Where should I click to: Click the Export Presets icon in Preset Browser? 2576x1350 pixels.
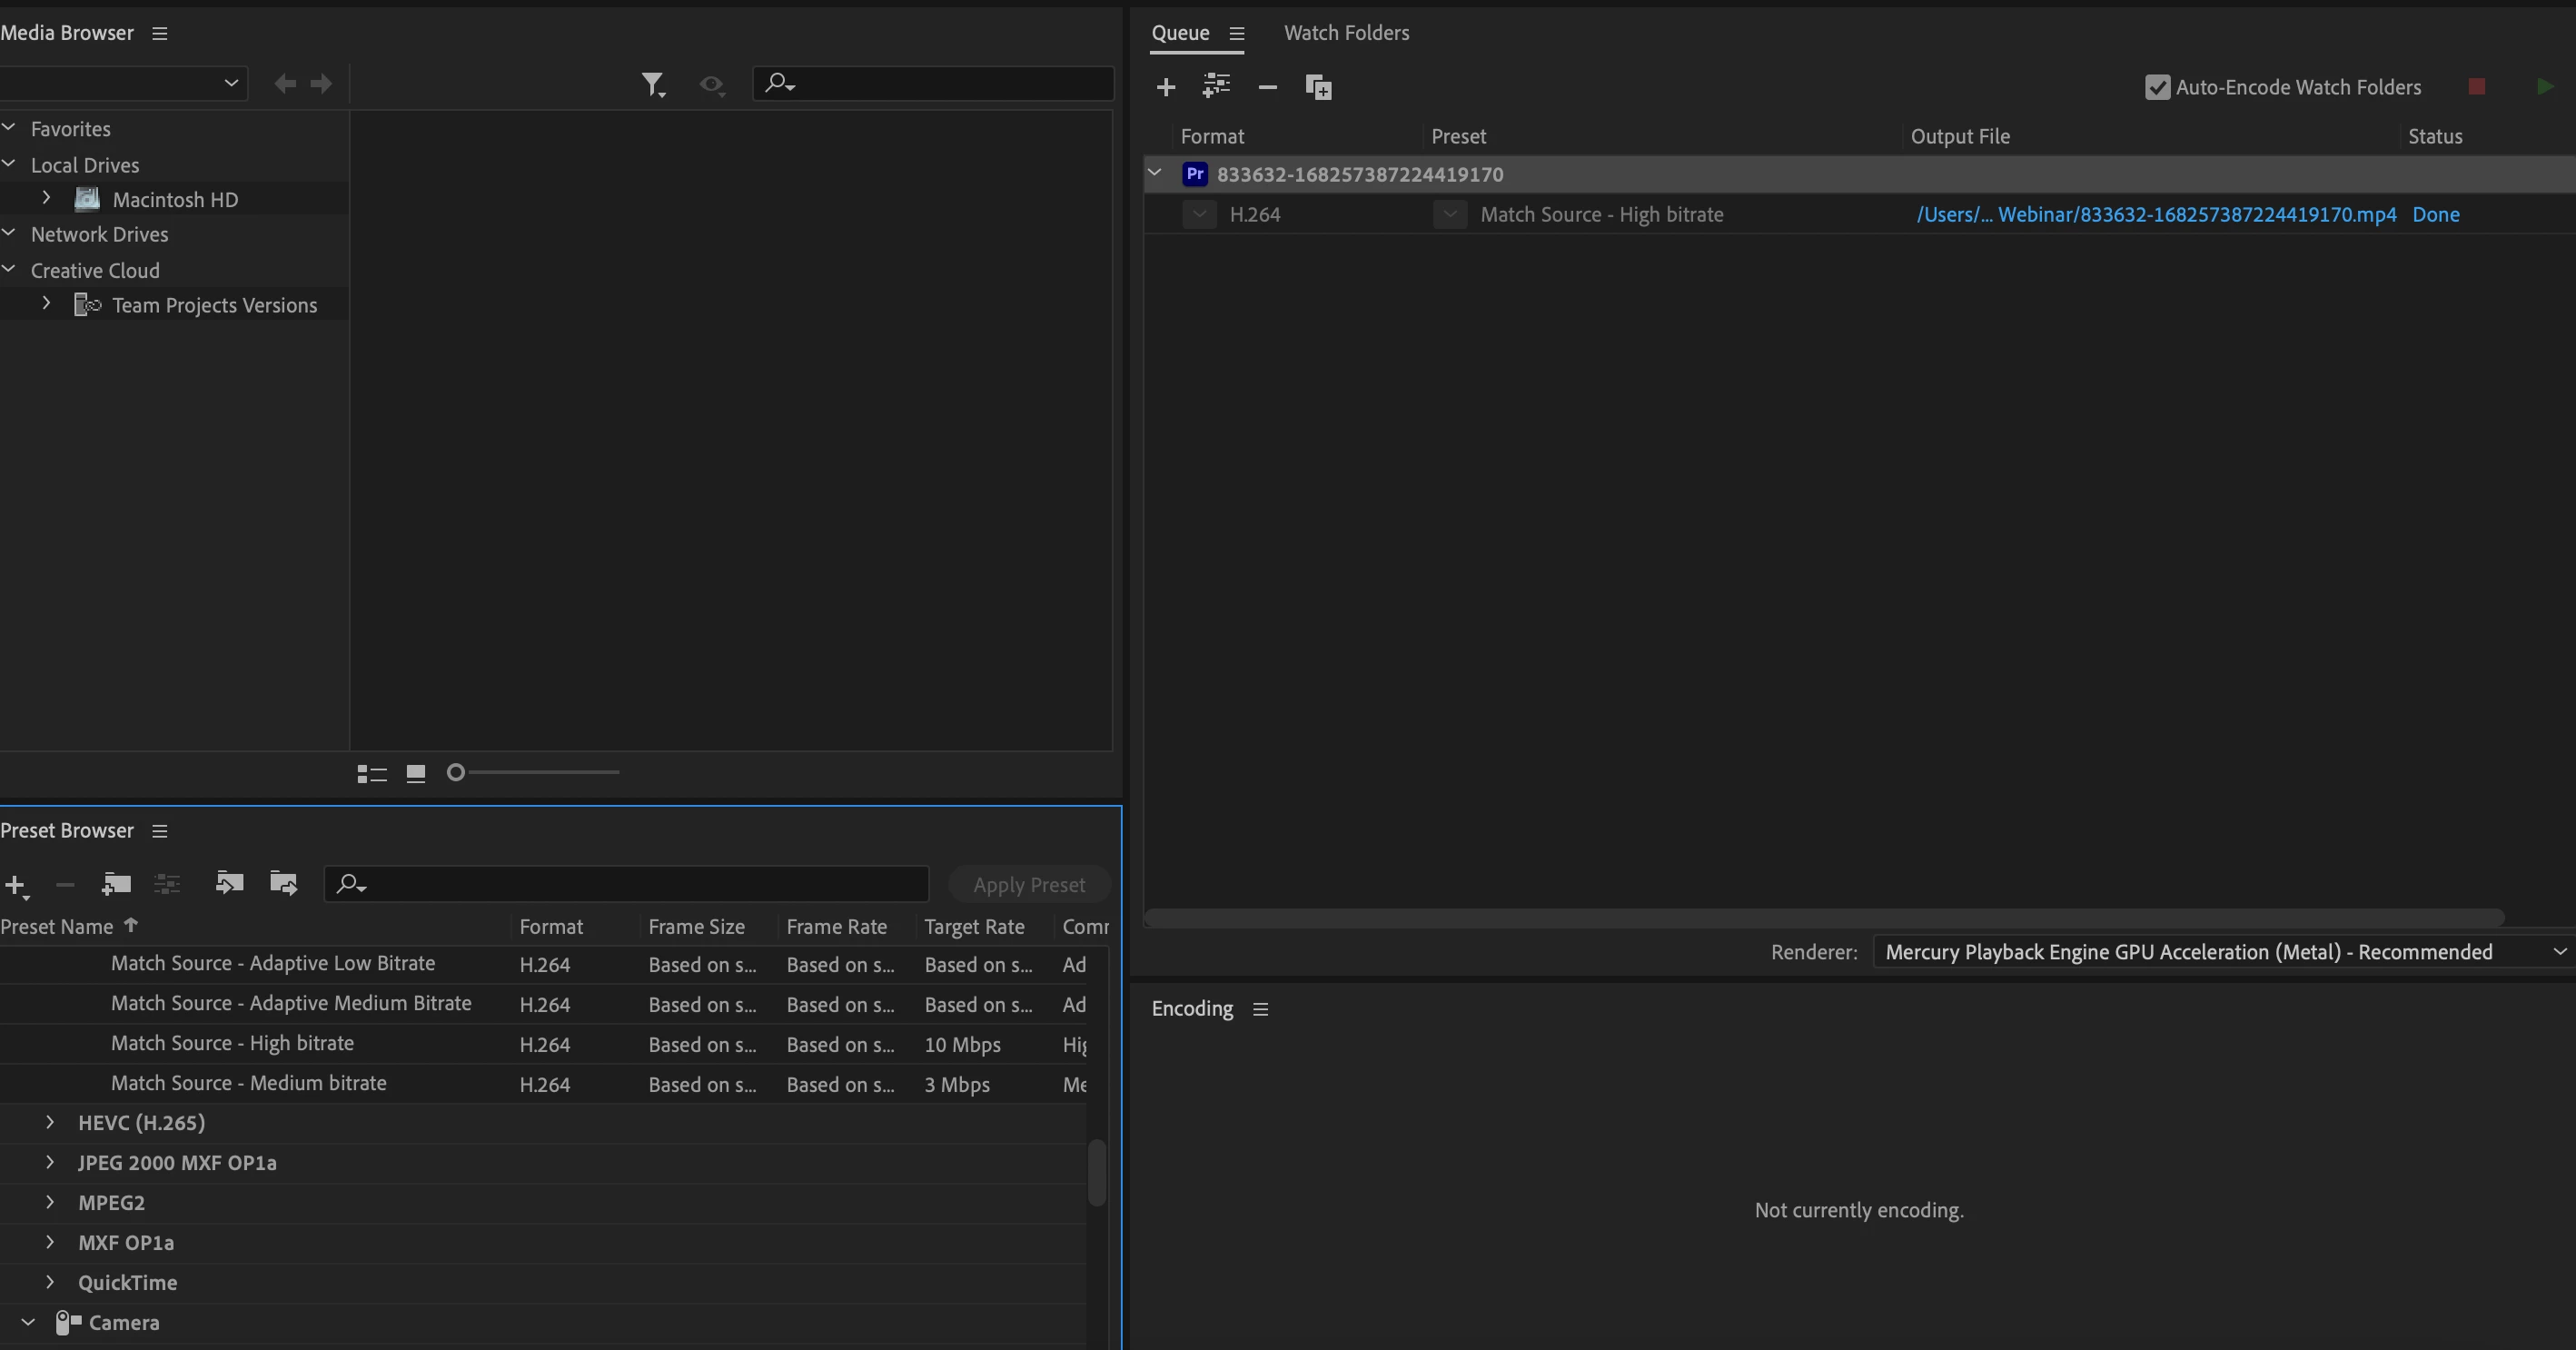[x=284, y=884]
